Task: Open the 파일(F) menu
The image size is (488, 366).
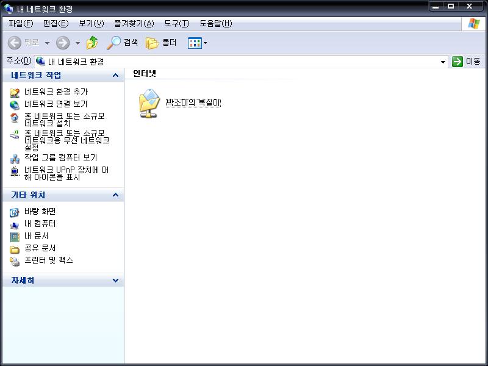Action: point(21,23)
